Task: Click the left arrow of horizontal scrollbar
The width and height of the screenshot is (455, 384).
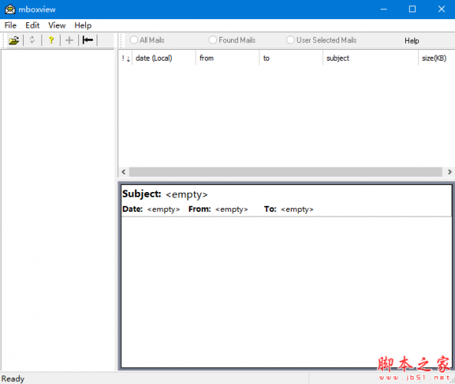Action: pyautogui.click(x=124, y=172)
